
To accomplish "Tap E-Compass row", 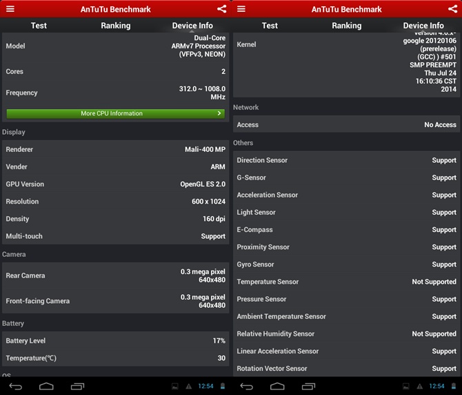I will 346,229.
